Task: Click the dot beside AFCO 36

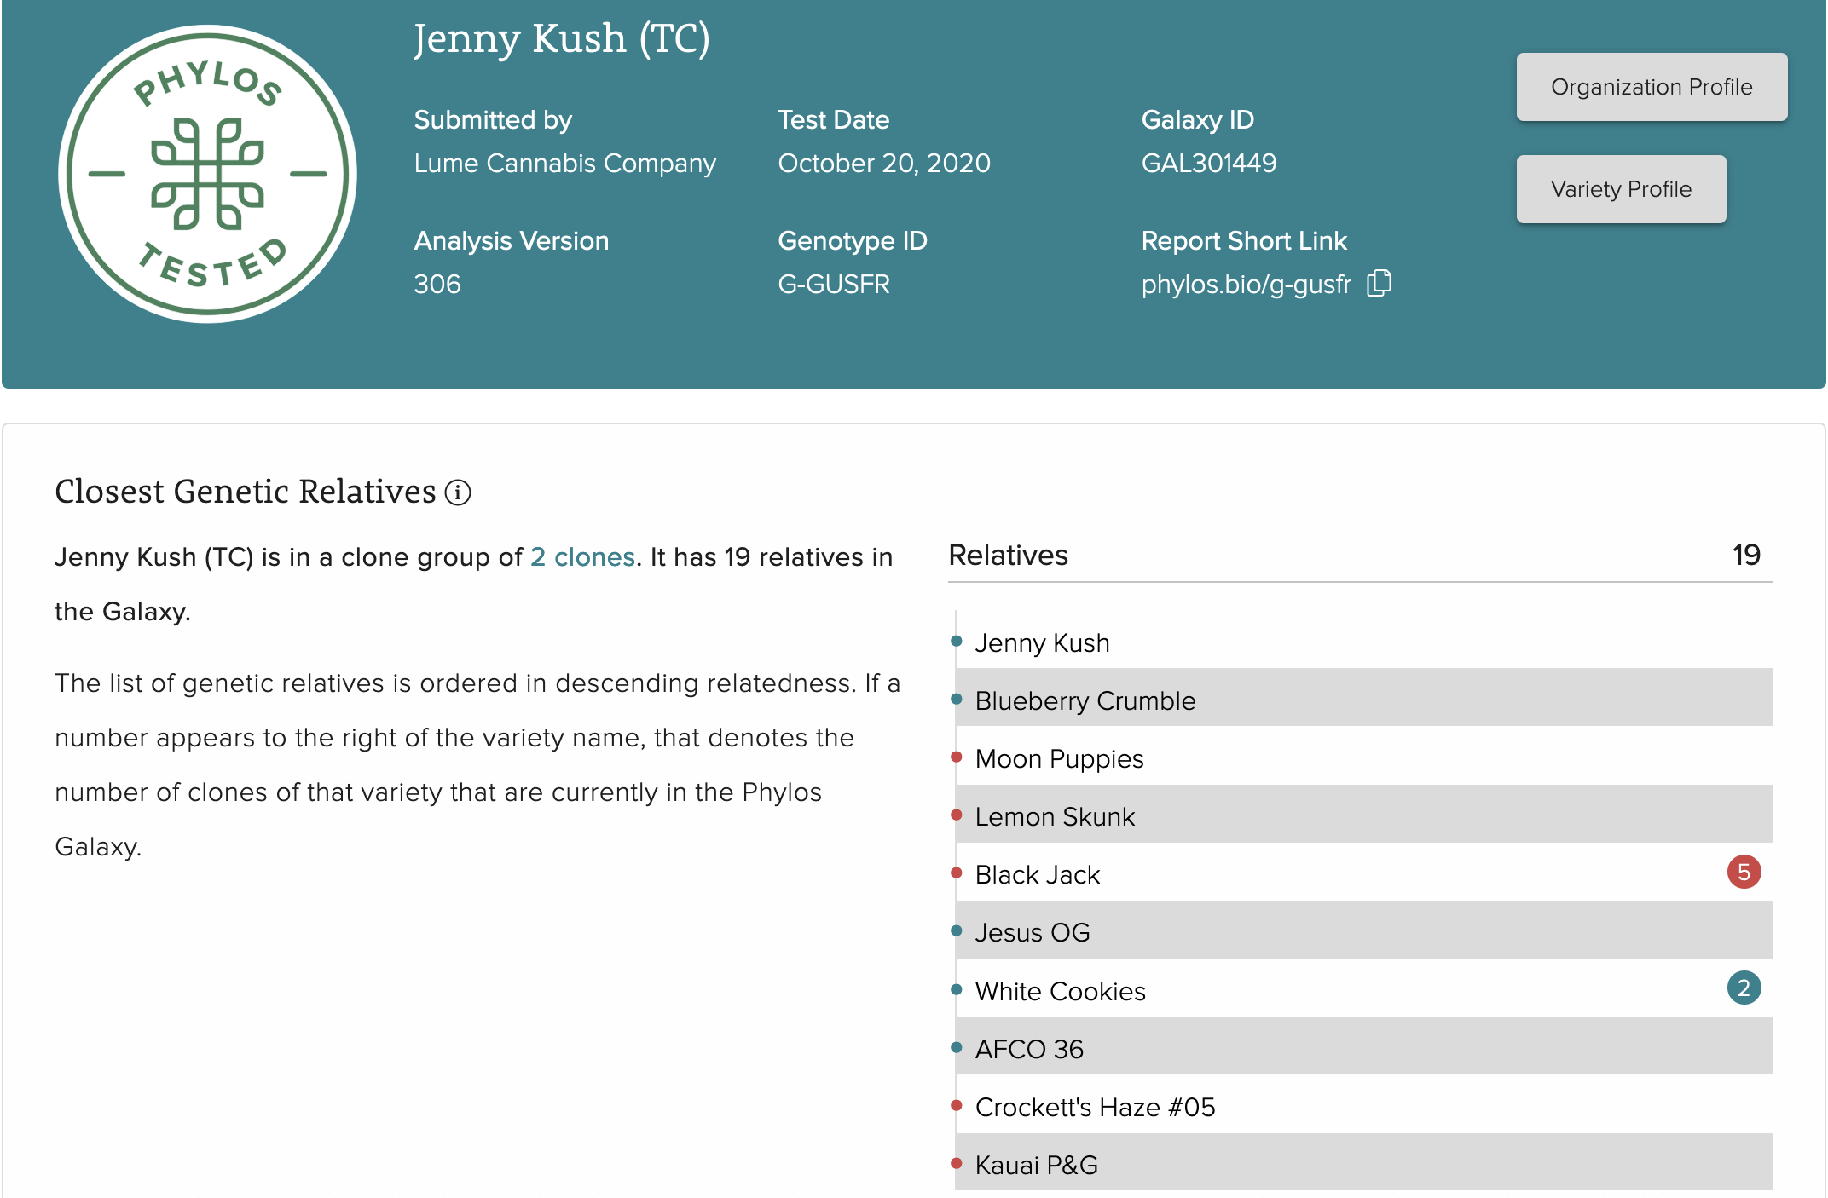Action: pos(957,1048)
